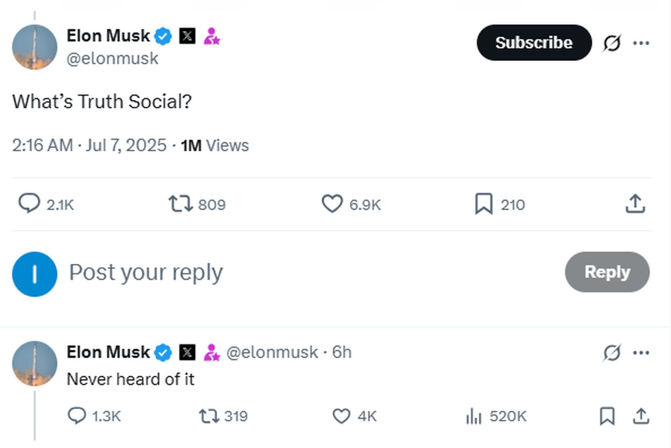671x448 pixels.
Task: View analytics of the 520K-view reply
Action: pos(474,416)
